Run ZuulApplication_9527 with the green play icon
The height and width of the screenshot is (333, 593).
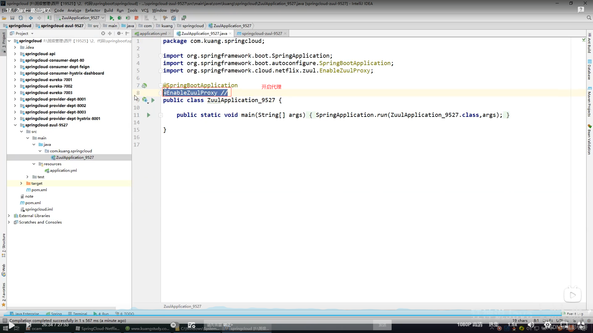[112, 18]
